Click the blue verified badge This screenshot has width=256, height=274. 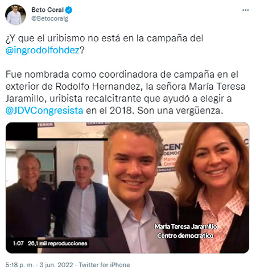pos(69,10)
